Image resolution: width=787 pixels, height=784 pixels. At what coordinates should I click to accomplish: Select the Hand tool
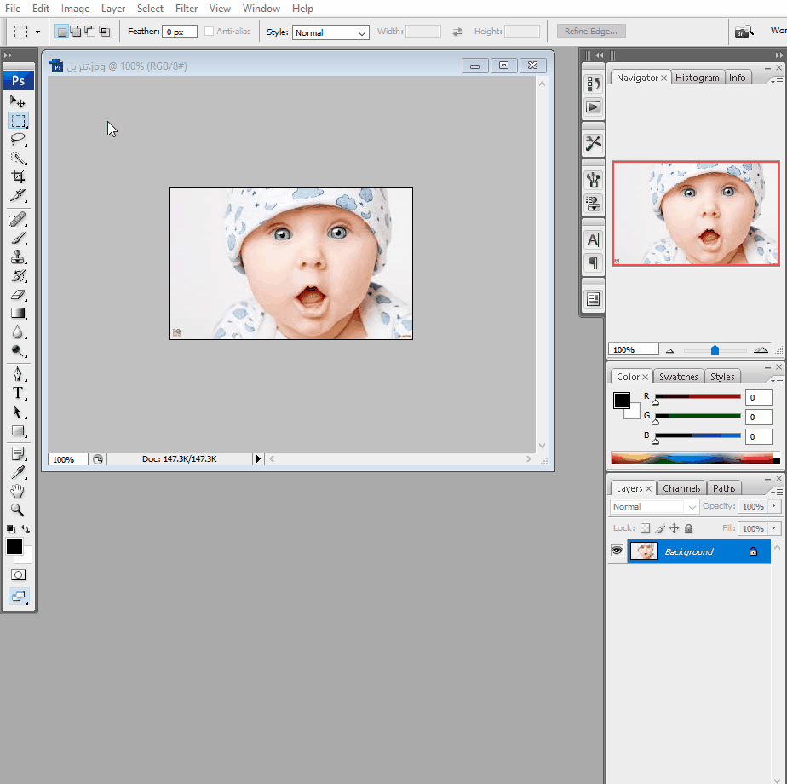18,491
